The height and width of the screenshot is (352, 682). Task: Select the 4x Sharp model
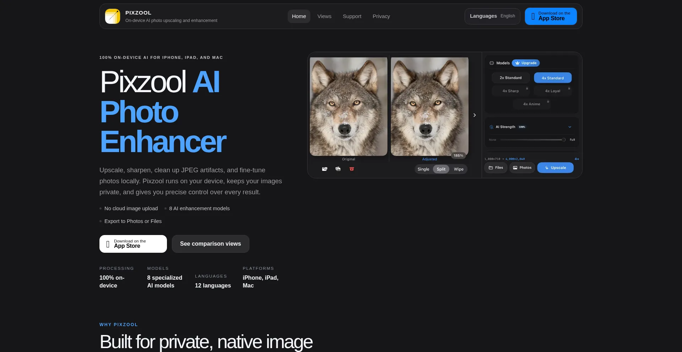click(x=510, y=91)
